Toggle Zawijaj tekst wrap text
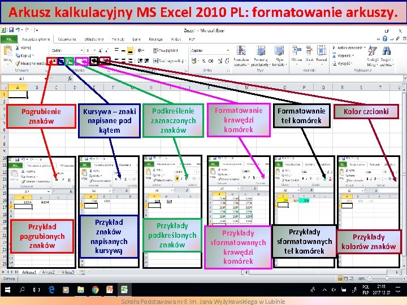The width and height of the screenshot is (407, 305). 166,50
